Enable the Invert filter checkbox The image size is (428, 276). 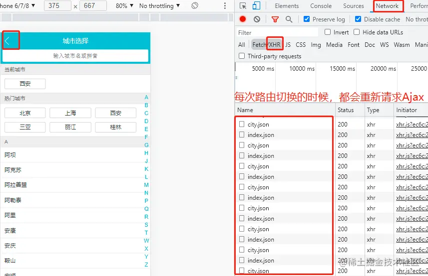(x=328, y=32)
